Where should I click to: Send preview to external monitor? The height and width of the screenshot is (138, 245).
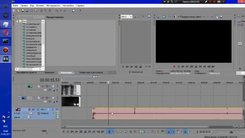click(x=164, y=17)
